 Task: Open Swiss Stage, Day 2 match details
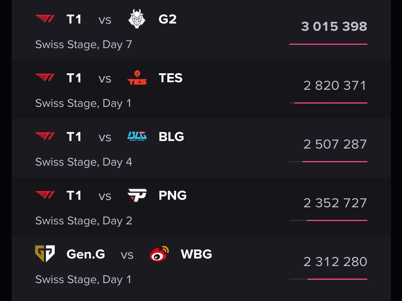click(83, 221)
